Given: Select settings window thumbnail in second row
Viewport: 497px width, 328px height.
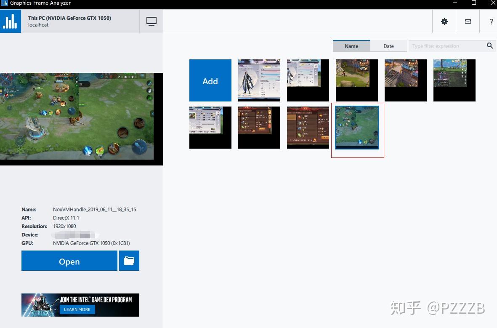Looking at the screenshot, I should (210, 128).
